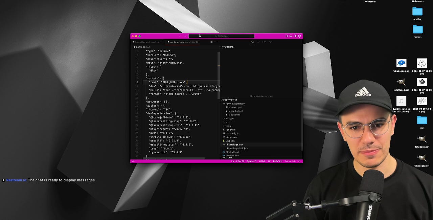Select tshatlogo2.xcf desktop file

coord(422,160)
